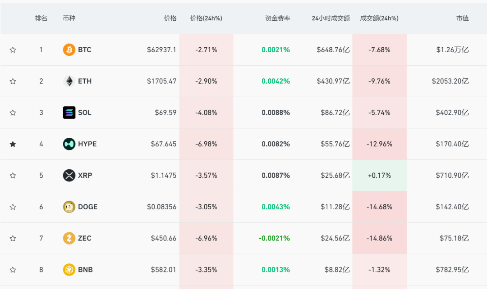The height and width of the screenshot is (289, 487).
Task: Click the BTC Bitcoin coin icon
Action: pyautogui.click(x=69, y=50)
